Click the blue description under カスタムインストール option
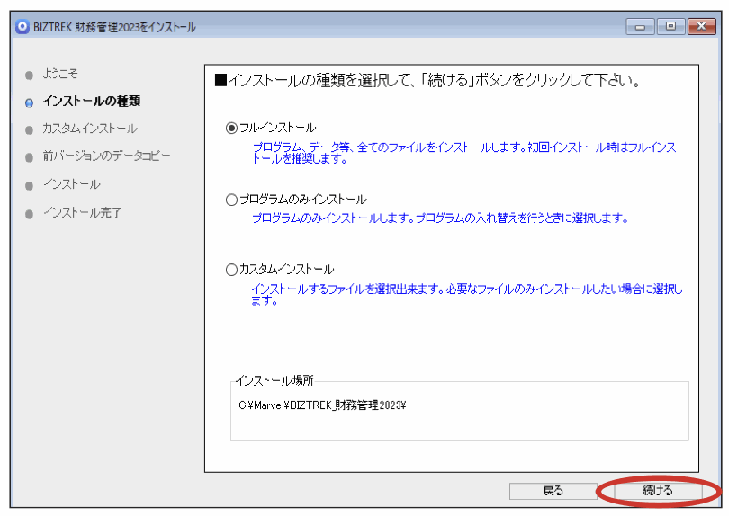 (466, 294)
